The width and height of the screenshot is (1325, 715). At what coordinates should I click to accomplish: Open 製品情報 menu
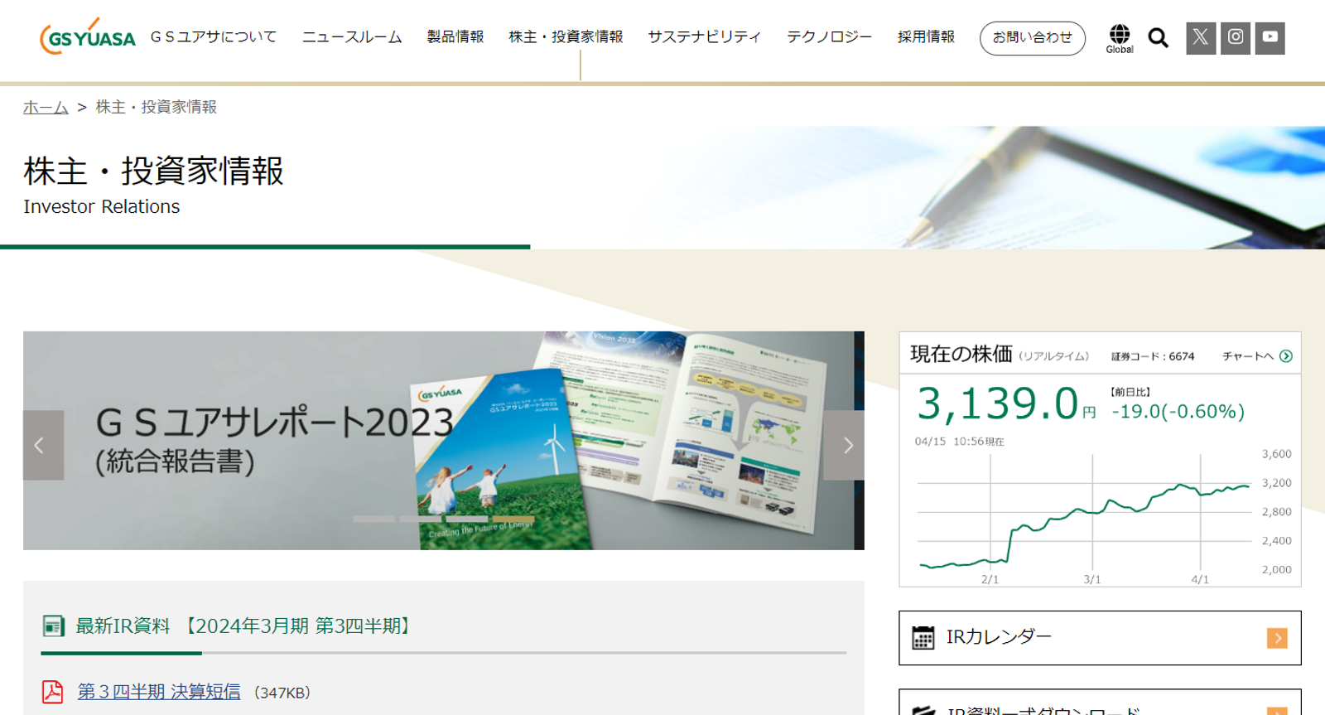pos(455,37)
